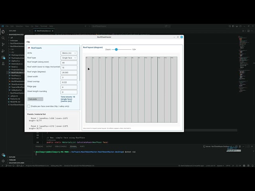Click the Customize Layout icon in VS Code title bar

[230, 26]
